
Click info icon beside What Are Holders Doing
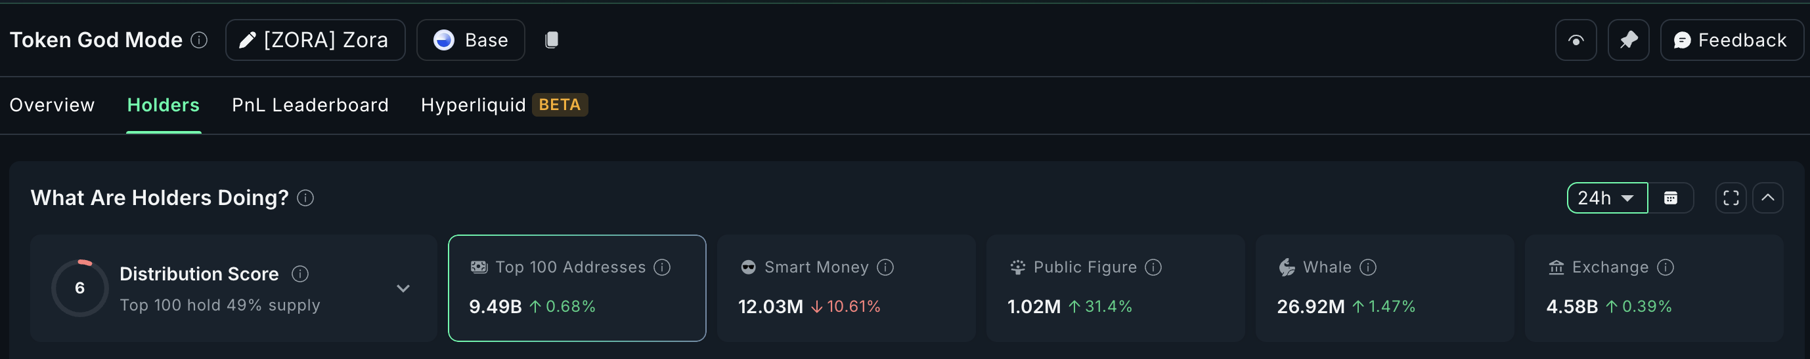(305, 198)
